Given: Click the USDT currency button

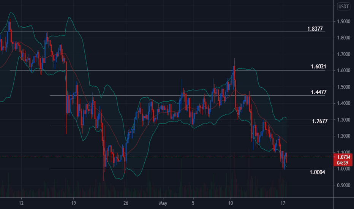Looking at the screenshot, I should pos(343,6).
